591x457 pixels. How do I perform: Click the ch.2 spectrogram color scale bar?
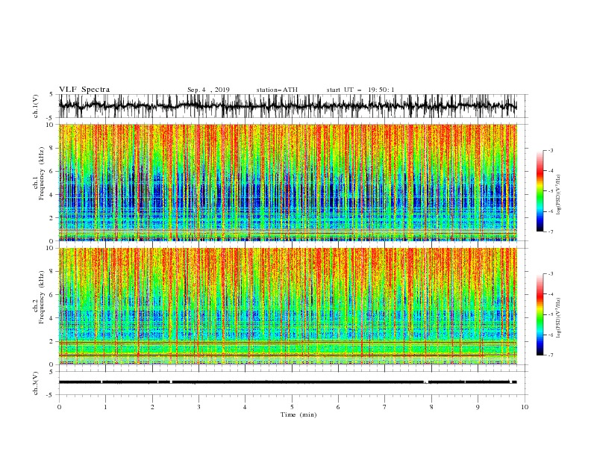tap(540, 314)
